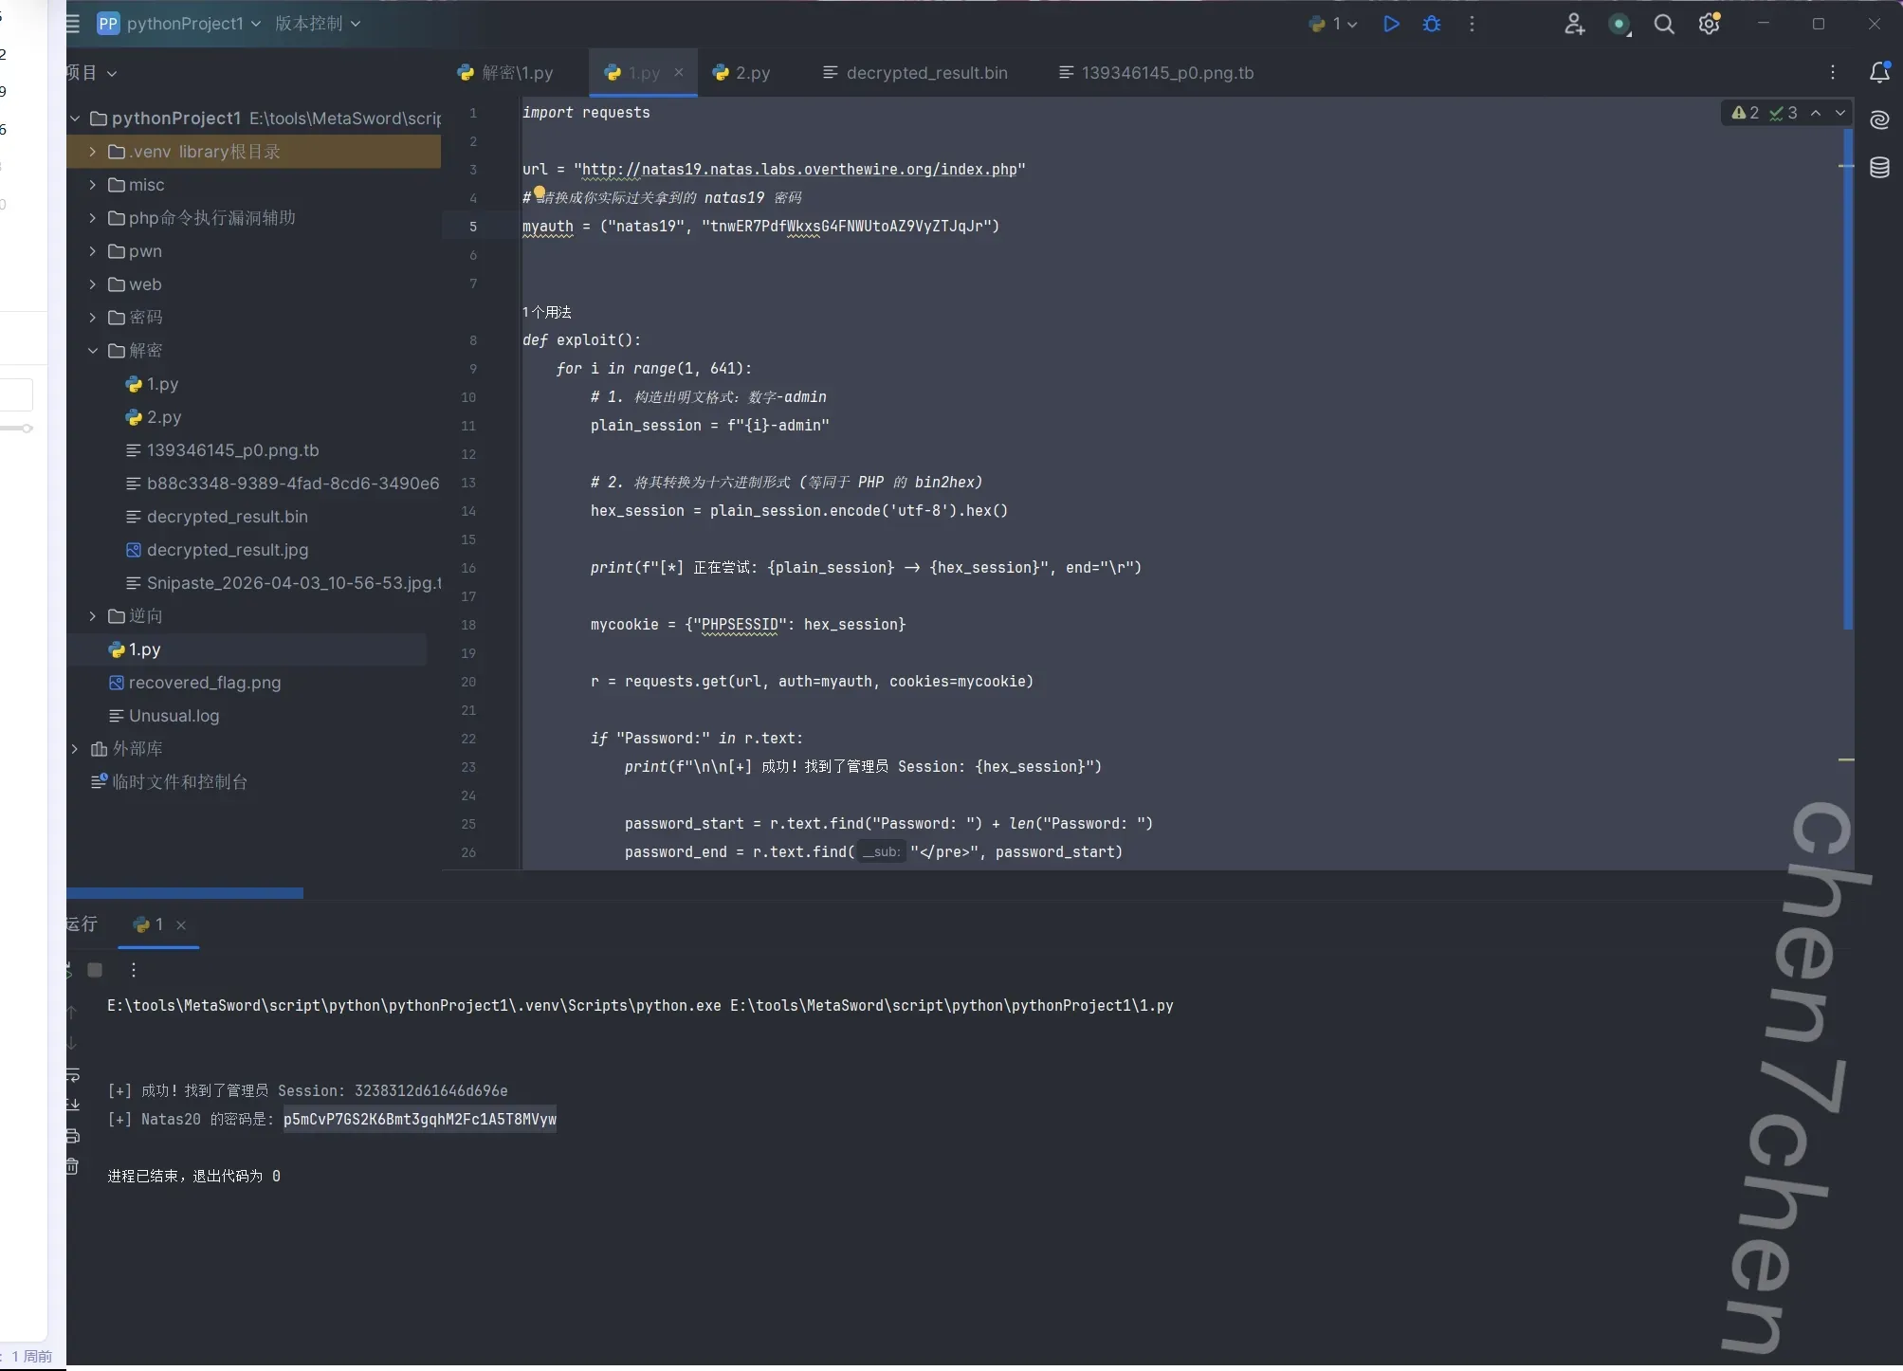Open the decrypted_result.bin editor tab
The width and height of the screenshot is (1903, 1371).
916,73
